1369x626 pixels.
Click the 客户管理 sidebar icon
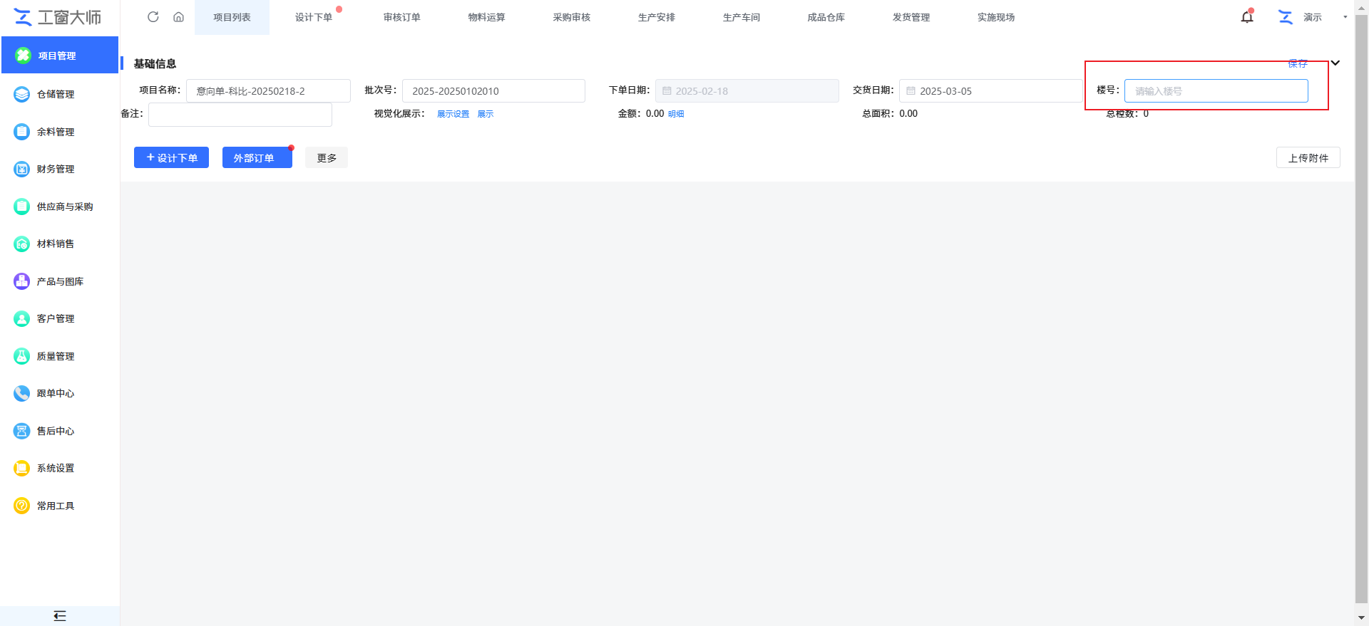[x=22, y=318]
